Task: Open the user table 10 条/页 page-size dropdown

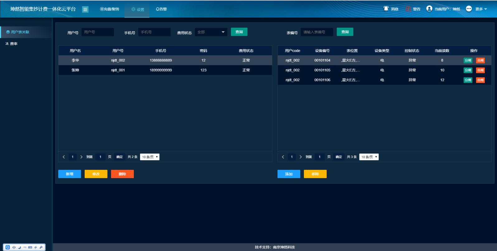Action: click(150, 157)
